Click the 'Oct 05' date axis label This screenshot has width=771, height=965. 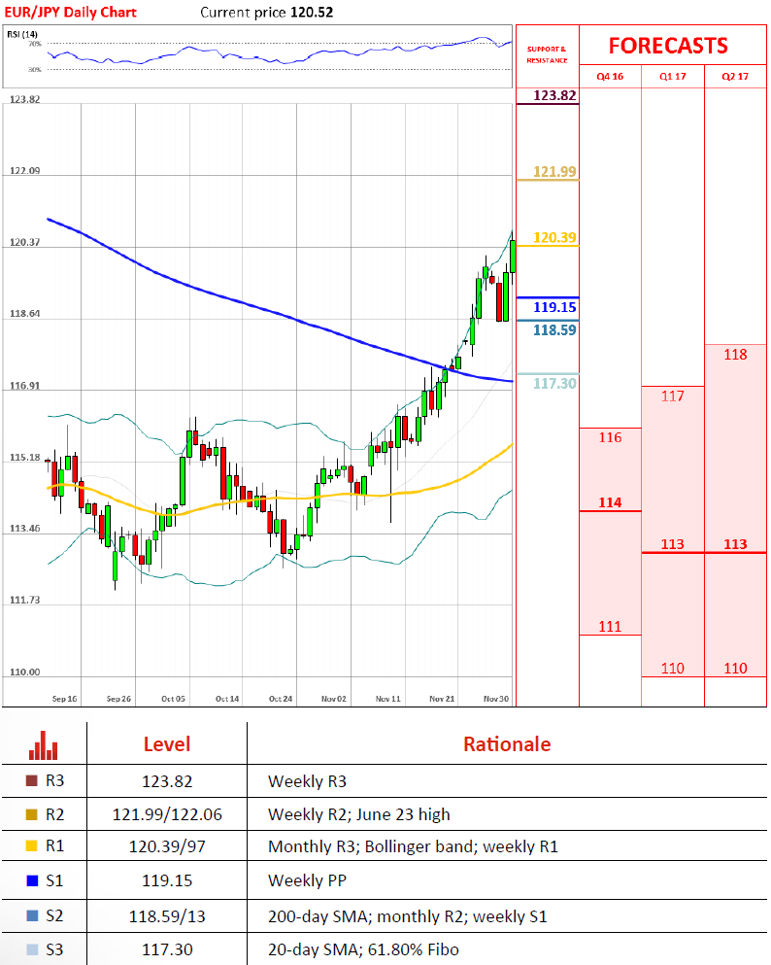(173, 699)
